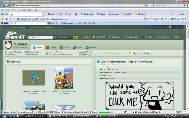Open the devWEAR section

pyautogui.click(x=98, y=37)
